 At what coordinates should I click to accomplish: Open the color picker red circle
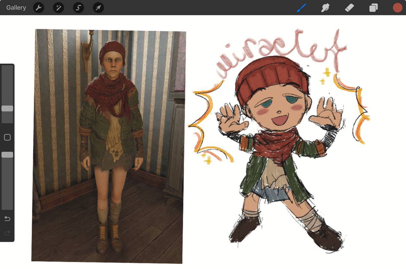[397, 7]
